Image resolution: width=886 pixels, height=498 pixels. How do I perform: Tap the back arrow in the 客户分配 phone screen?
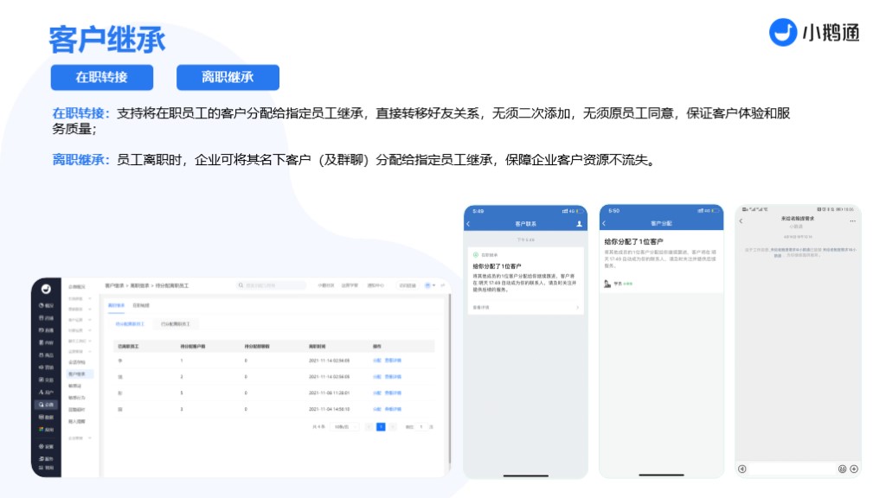(x=604, y=224)
